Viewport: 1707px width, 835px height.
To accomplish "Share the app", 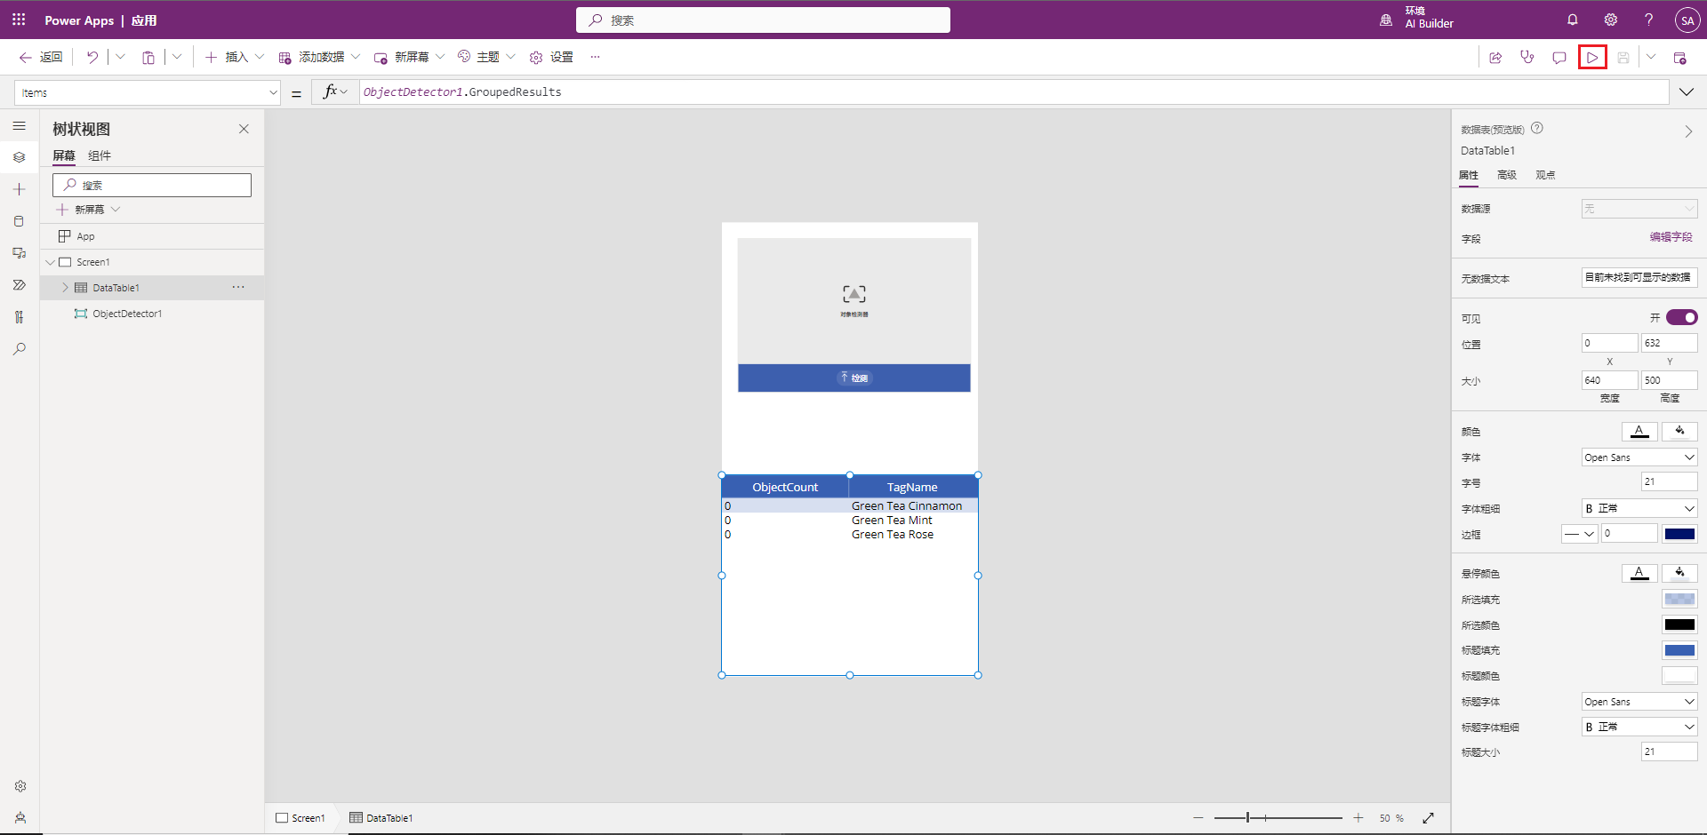I will 1495,57.
